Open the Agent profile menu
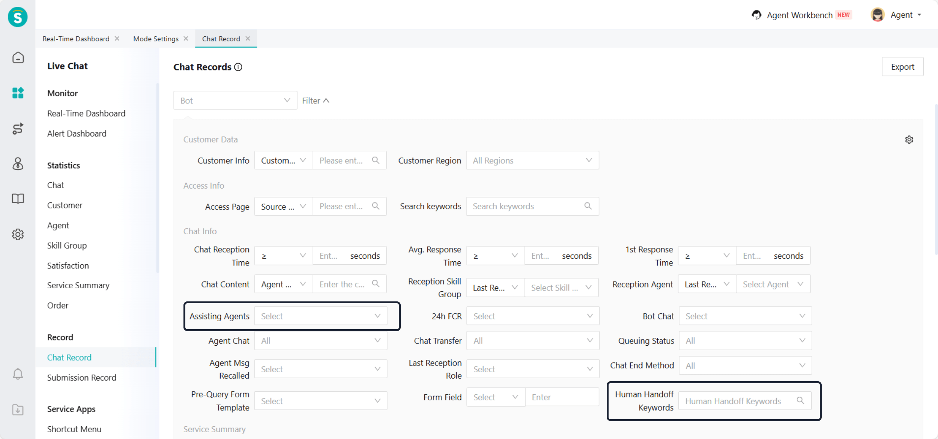The width and height of the screenshot is (938, 439). tap(896, 15)
